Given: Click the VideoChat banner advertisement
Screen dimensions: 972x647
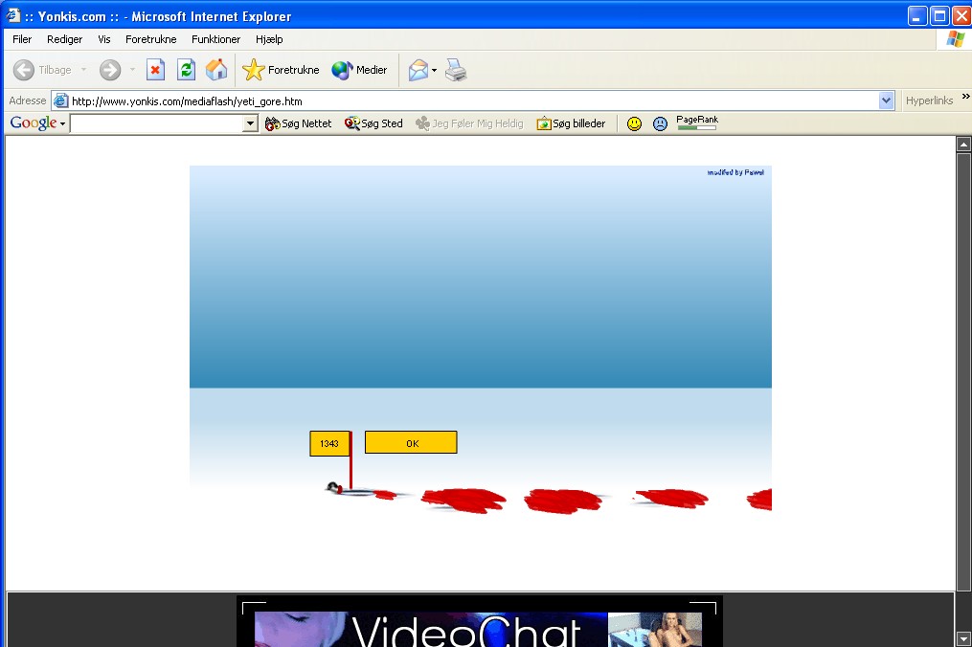Looking at the screenshot, I should coord(479,622).
